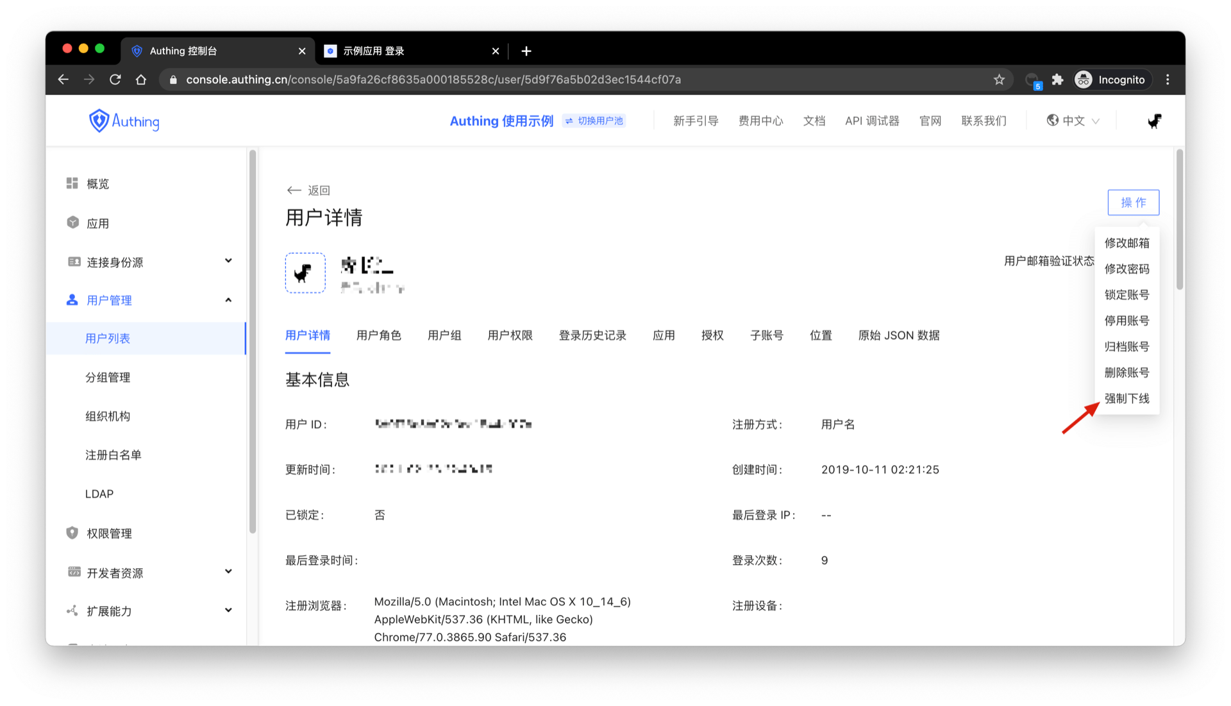Viewport: 1231px width, 706px height.
Task: Click the 操作 button
Action: point(1133,203)
